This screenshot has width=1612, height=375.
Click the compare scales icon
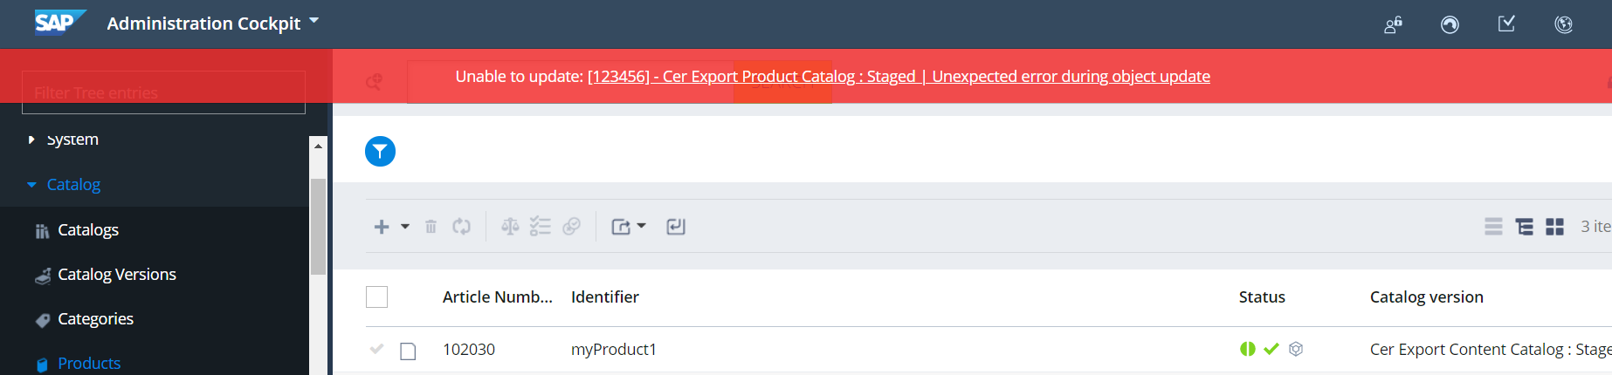coord(510,227)
